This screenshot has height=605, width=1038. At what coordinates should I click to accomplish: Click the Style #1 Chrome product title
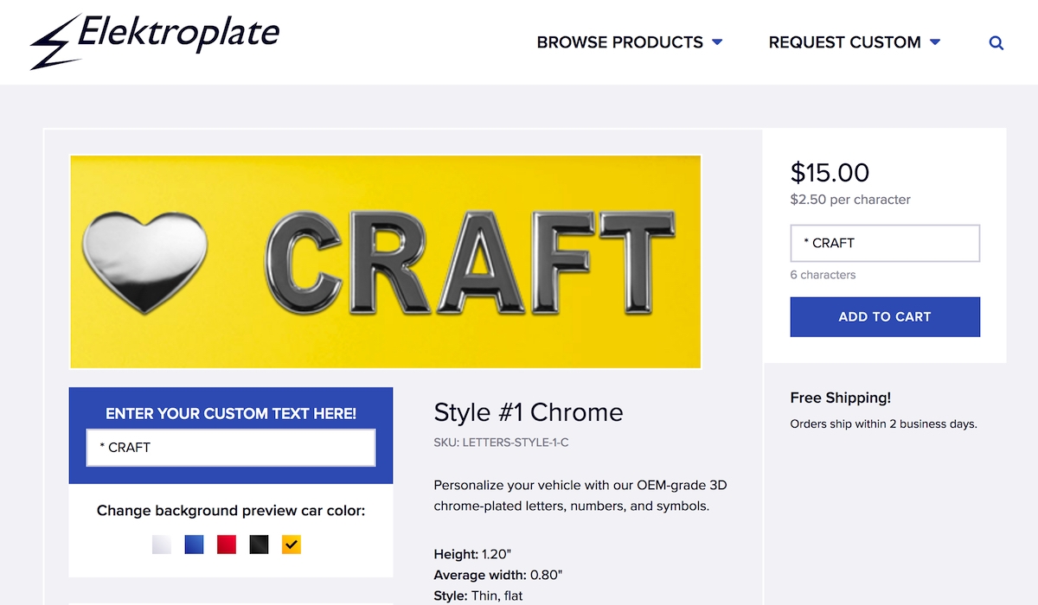coord(528,412)
